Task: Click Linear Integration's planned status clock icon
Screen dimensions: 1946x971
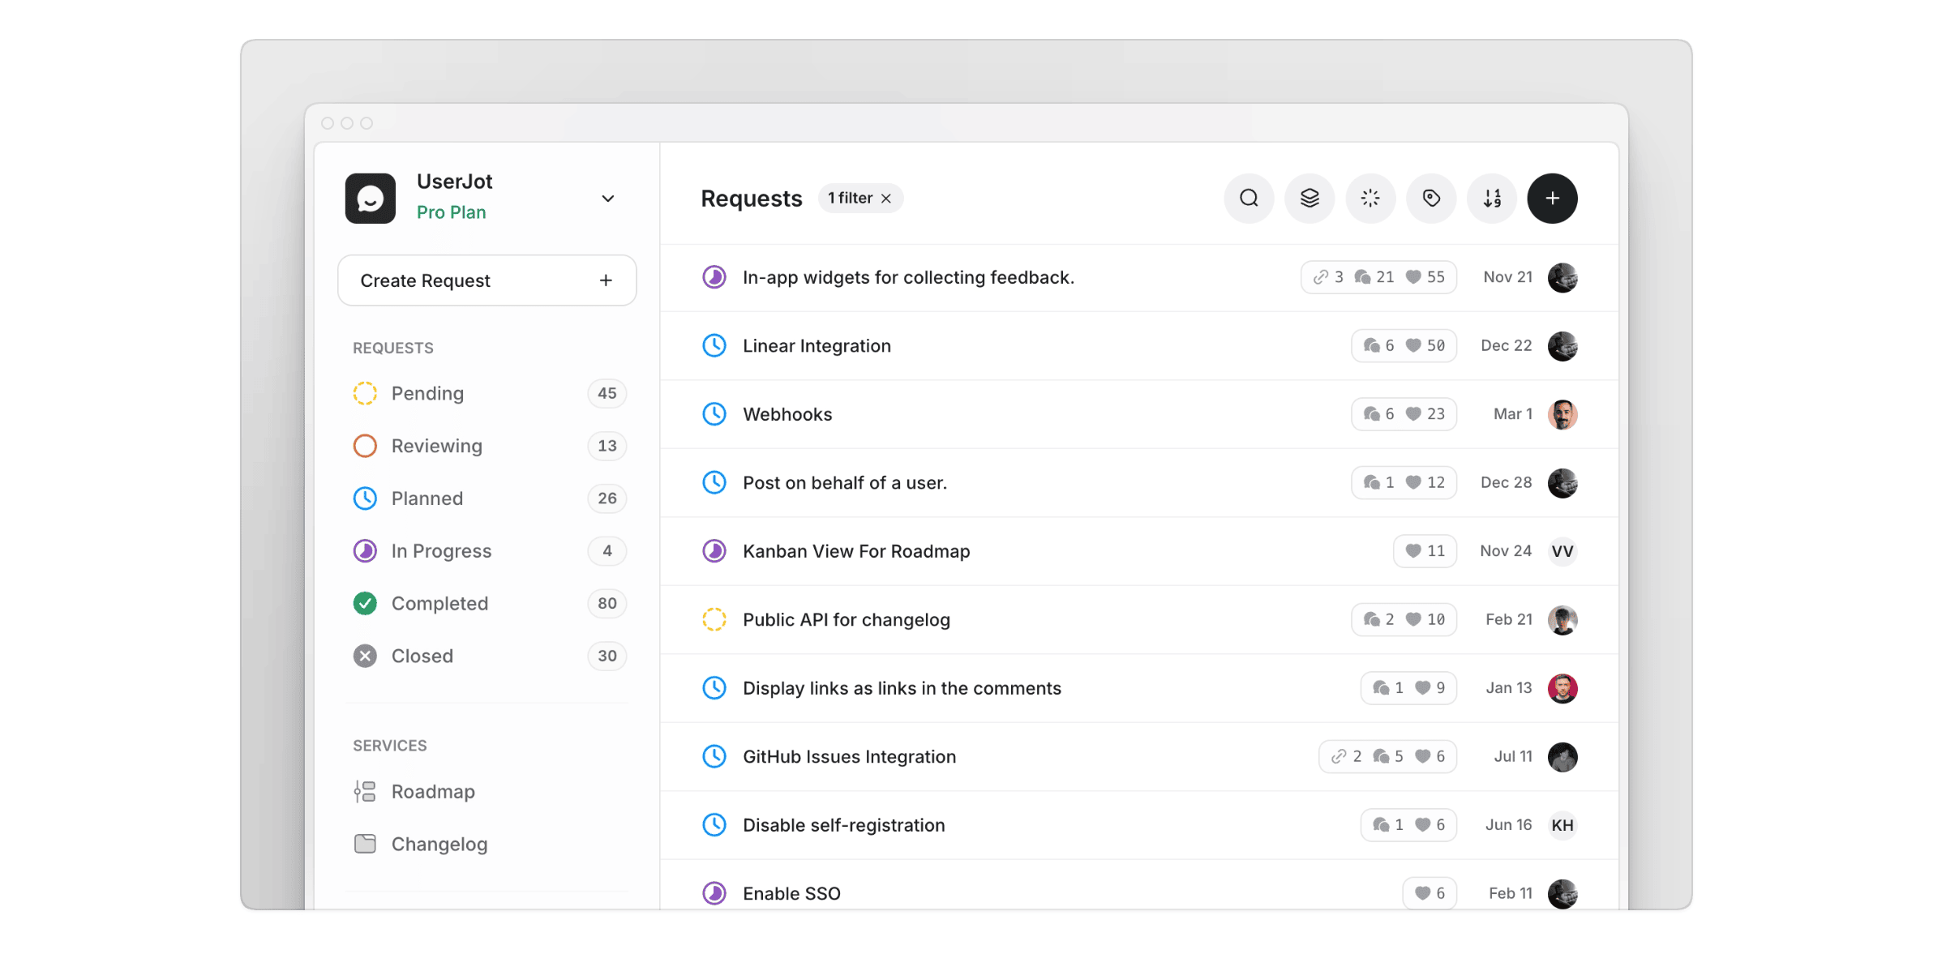Action: tap(714, 345)
